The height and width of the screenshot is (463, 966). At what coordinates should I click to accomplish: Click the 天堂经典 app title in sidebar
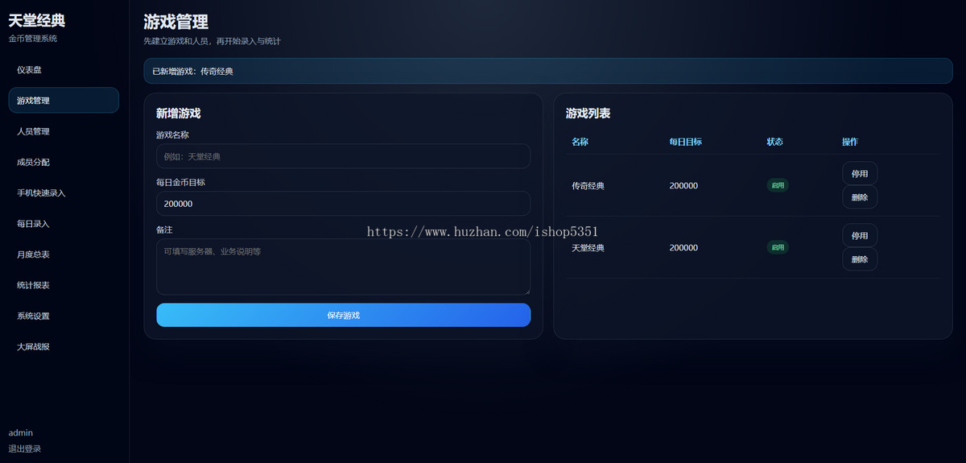[x=37, y=21]
